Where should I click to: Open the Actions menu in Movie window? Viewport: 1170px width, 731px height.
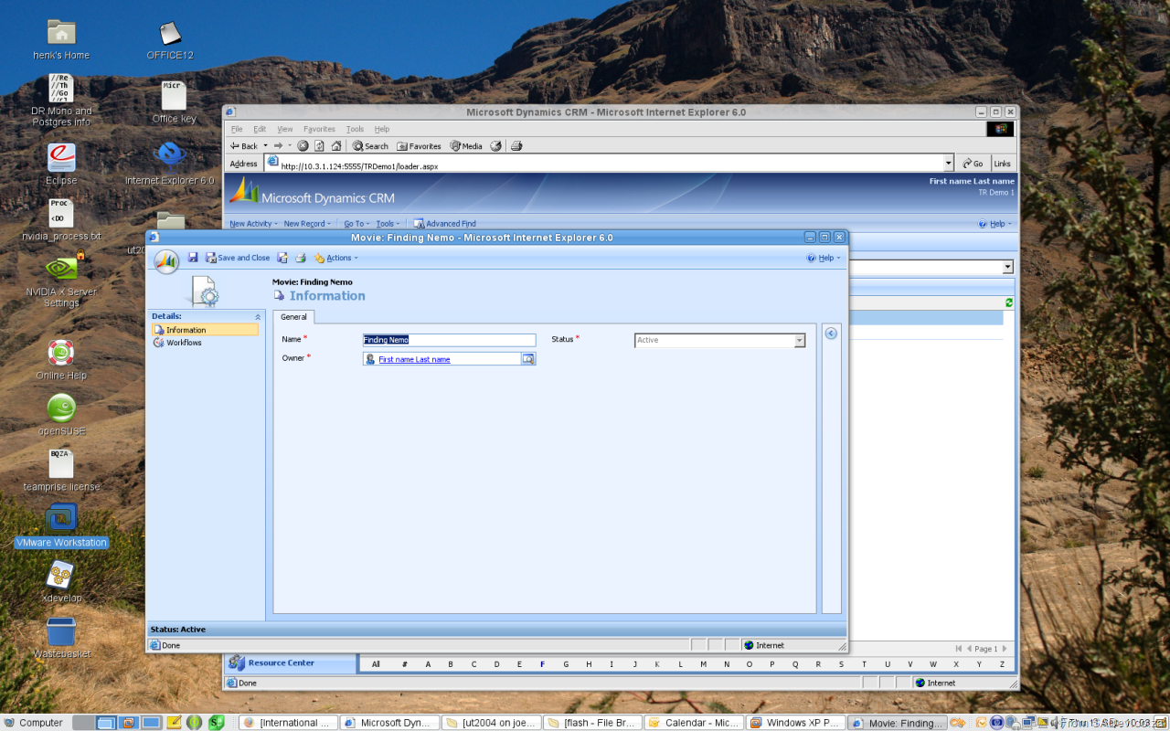[x=335, y=258]
